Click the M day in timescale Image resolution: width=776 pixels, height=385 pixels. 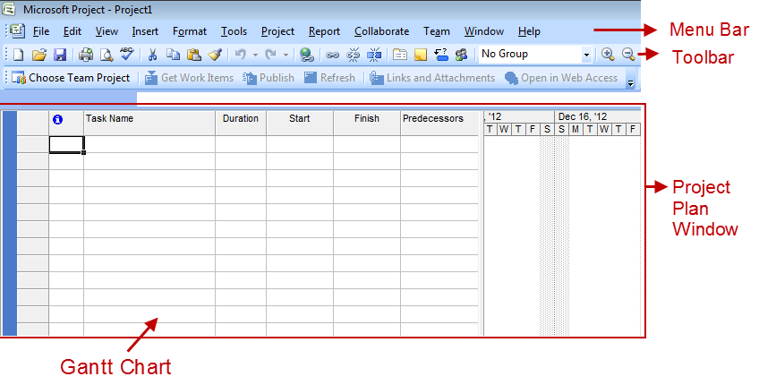coord(576,130)
